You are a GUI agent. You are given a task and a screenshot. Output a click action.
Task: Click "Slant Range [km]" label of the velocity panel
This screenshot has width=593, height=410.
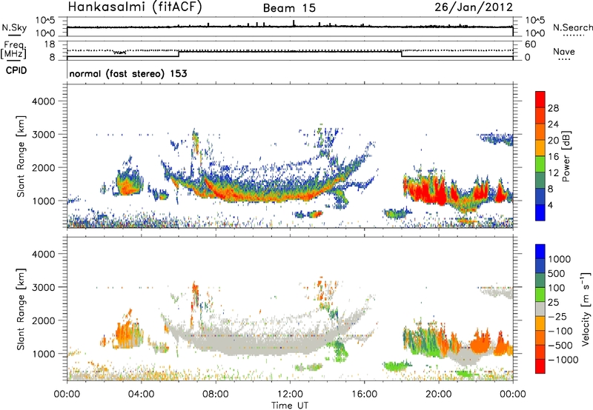pyautogui.click(x=21, y=309)
